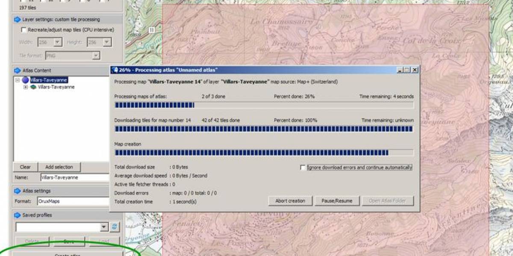The height and width of the screenshot is (256, 513).
Task: Collapse the Villars-Taveyanne atlas root node
Action: click(x=18, y=80)
